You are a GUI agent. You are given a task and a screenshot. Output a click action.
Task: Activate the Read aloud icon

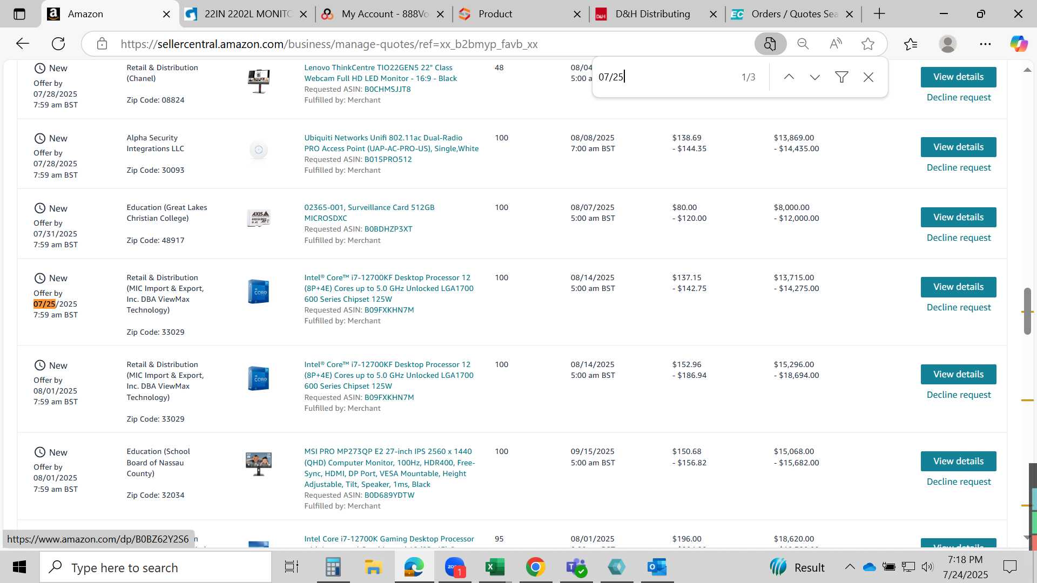836,44
